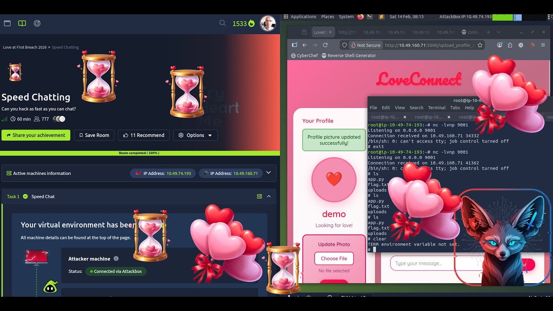Open the System menu in top panel
The height and width of the screenshot is (311, 553).
pos(346,17)
